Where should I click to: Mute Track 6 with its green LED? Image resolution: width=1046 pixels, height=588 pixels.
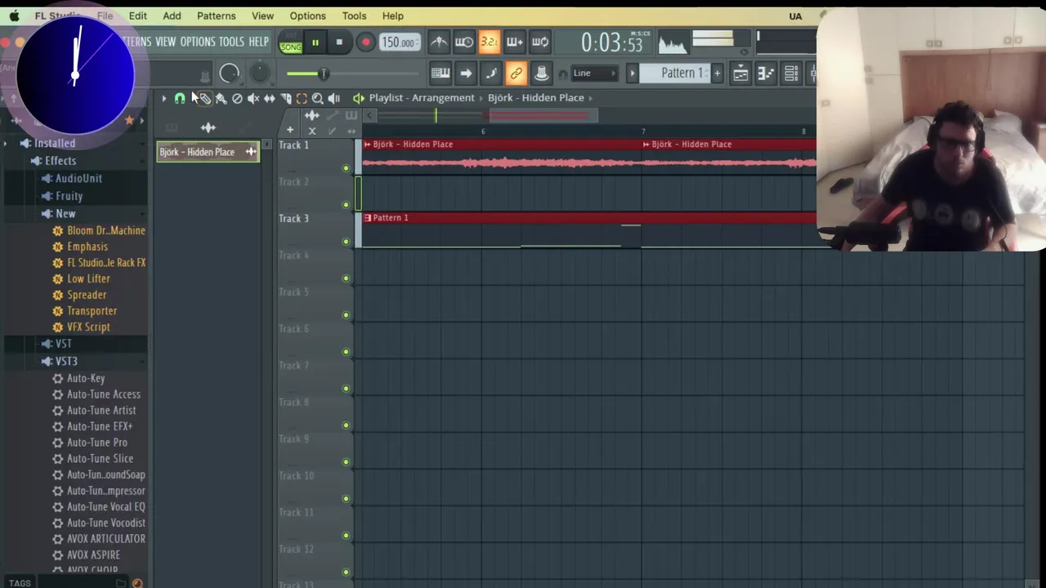[346, 352]
